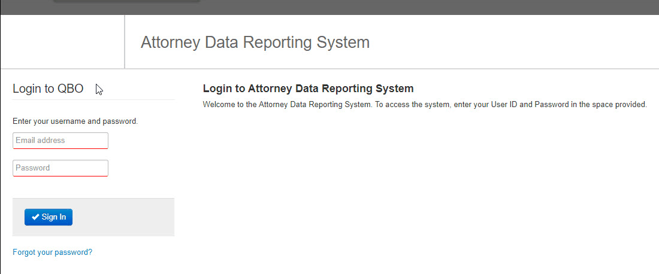The height and width of the screenshot is (274, 659).
Task: Click the 'Enter your username and password.' text
Action: 75,121
